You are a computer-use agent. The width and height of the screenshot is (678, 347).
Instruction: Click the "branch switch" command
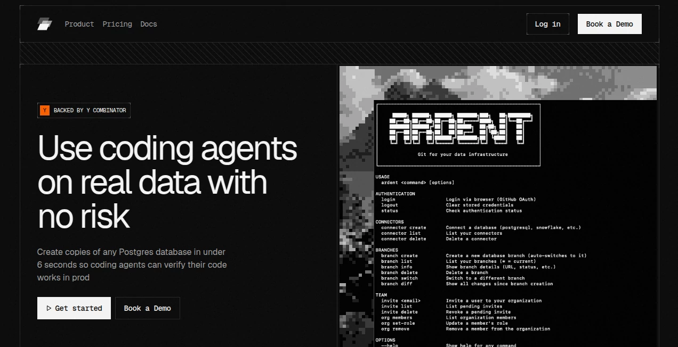point(399,278)
